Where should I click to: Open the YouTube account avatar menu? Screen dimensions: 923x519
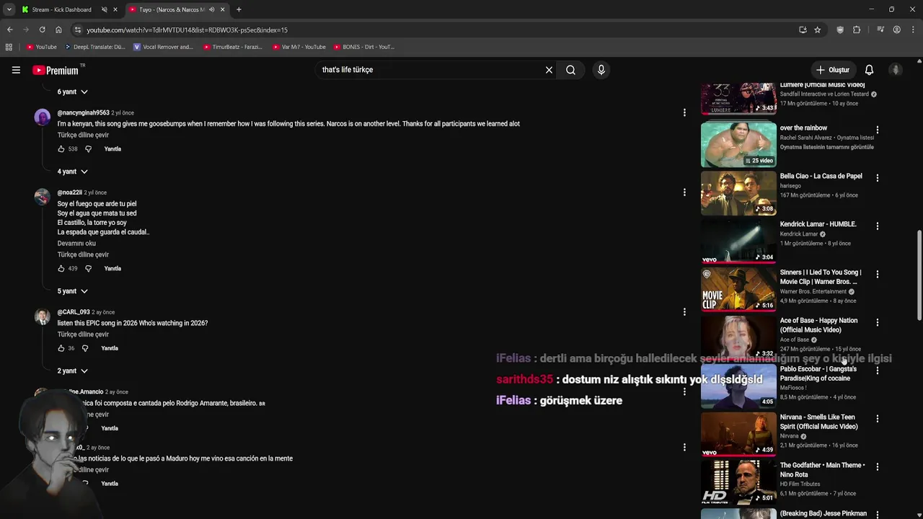coord(896,70)
